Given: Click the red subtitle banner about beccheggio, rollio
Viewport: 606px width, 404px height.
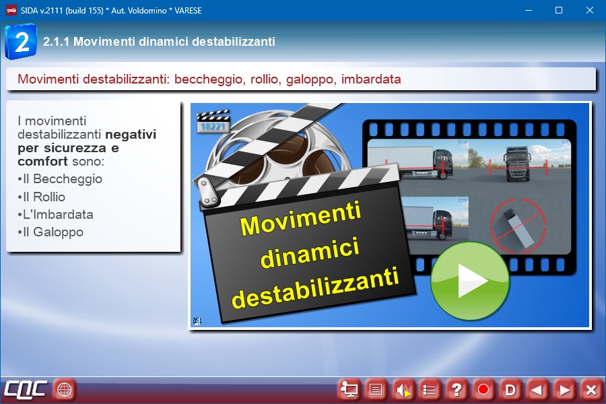Looking at the screenshot, I should click(x=300, y=79).
